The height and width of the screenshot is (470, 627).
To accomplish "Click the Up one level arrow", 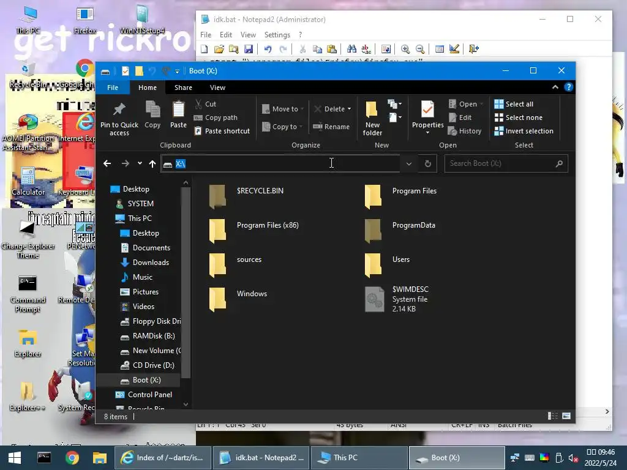I will click(152, 163).
